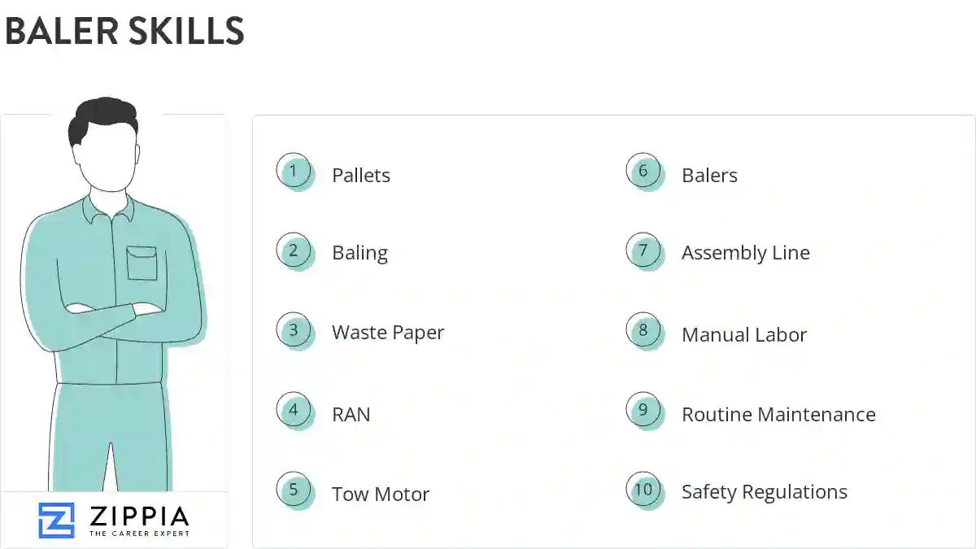Click the Tow Motor skill label
This screenshot has height=549, width=976.
click(381, 494)
